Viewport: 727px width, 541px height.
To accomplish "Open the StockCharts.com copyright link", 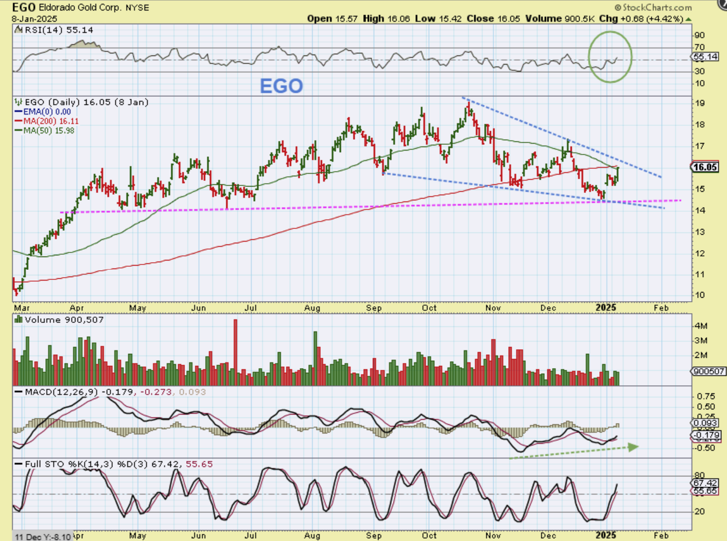I will [653, 7].
